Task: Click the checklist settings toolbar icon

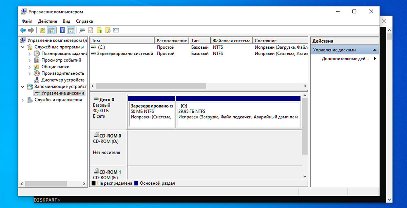Action: (116, 30)
